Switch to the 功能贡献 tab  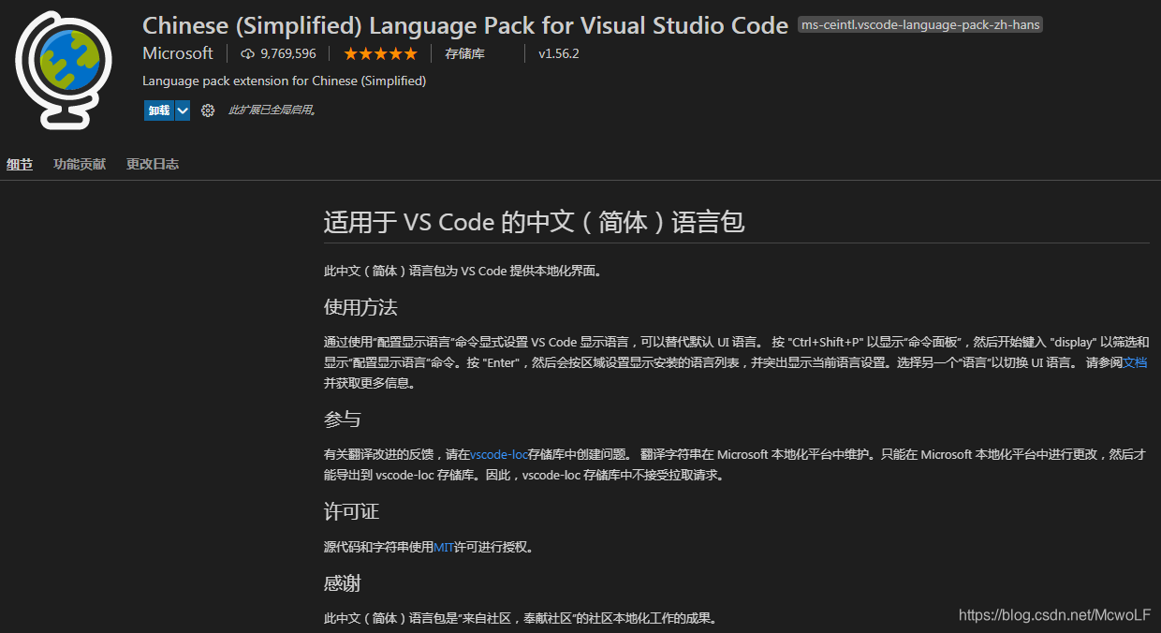tap(80, 164)
